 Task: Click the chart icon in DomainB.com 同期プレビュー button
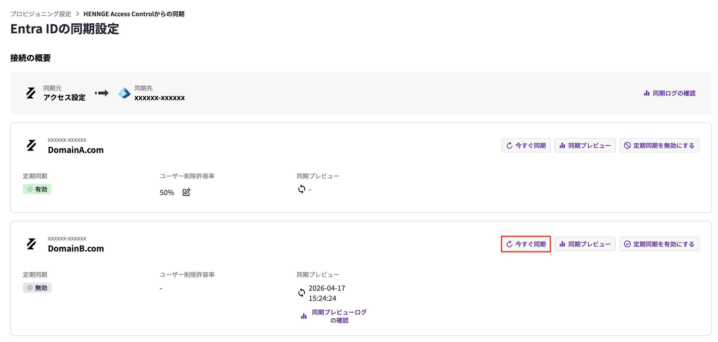(562, 244)
